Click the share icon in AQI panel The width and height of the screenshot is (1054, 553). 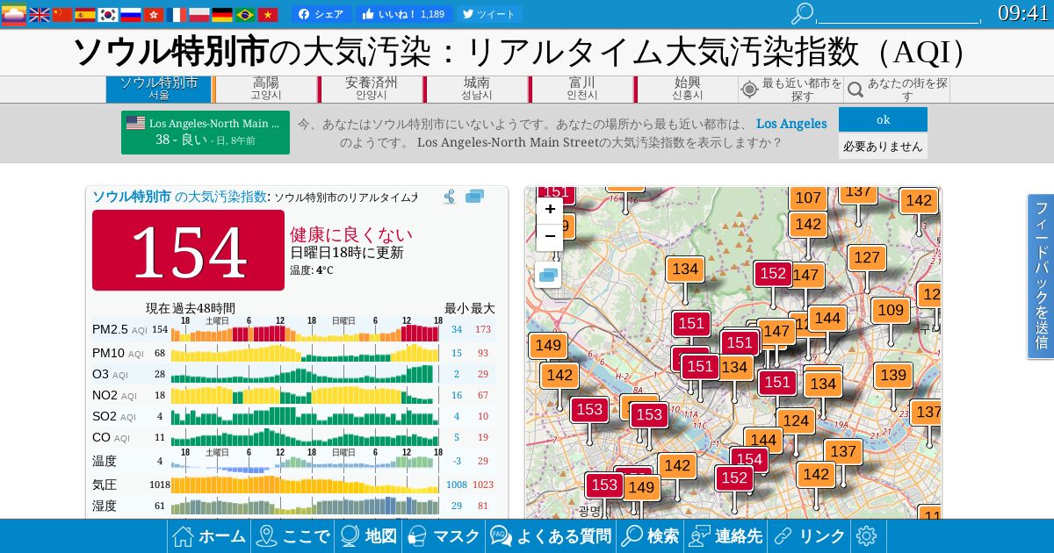tap(450, 197)
